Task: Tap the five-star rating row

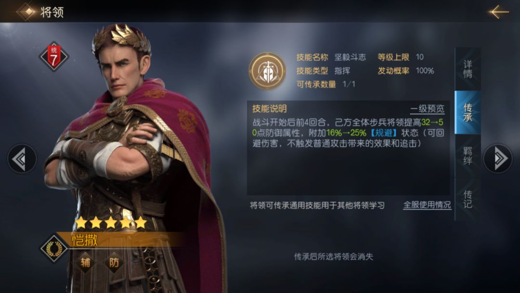Action: coord(111,222)
